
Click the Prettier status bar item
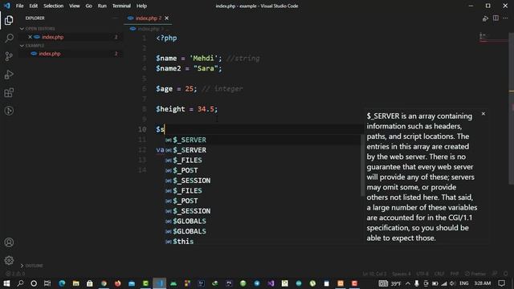tap(475, 274)
